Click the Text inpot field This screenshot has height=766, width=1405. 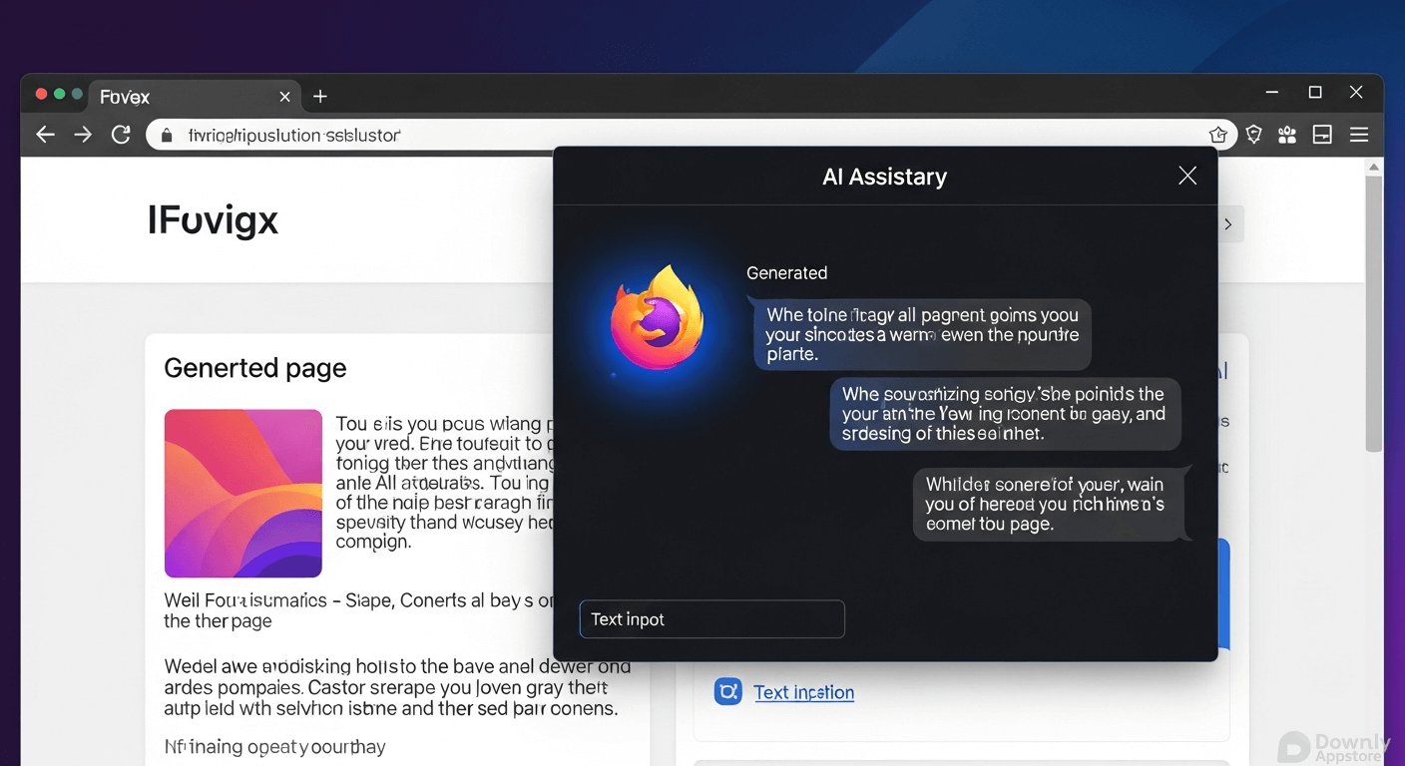(x=711, y=619)
